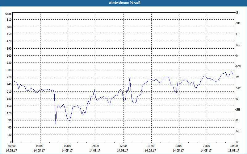Click the 90 degree y-axis label

tap(10, 120)
